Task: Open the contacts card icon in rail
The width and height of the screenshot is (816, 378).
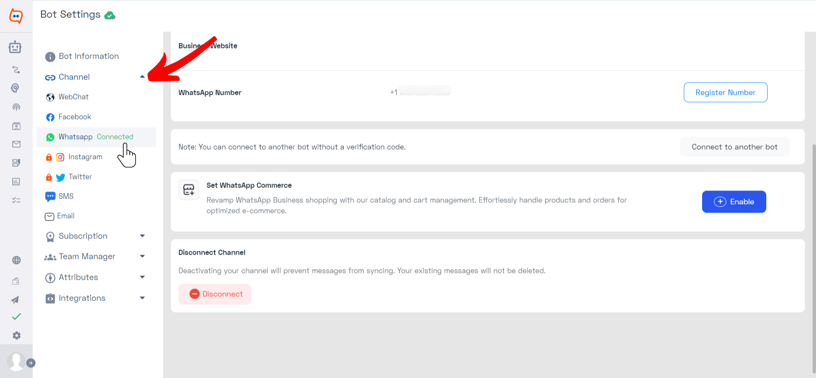Action: coord(16,126)
